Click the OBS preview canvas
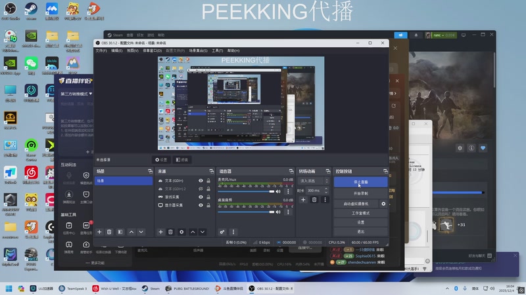Image resolution: width=526 pixels, height=295 pixels. pyautogui.click(x=241, y=103)
